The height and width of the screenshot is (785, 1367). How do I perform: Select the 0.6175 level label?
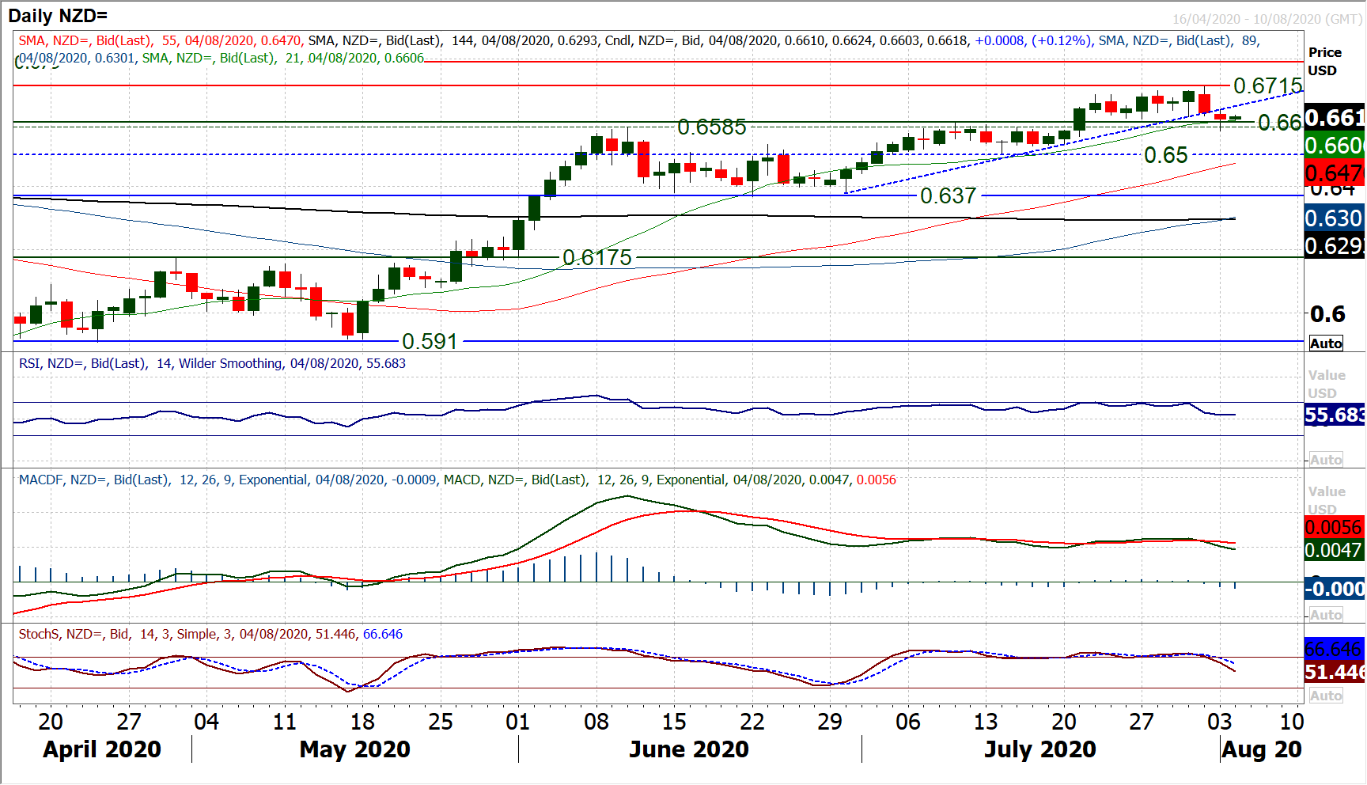click(597, 257)
